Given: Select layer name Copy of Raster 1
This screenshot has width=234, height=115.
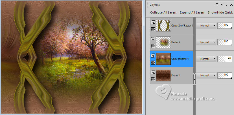Looking at the screenshot, I should (180, 59).
